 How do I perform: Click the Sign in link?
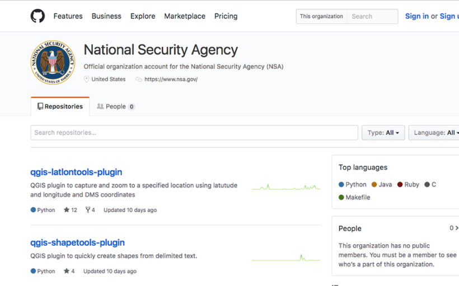pos(417,16)
